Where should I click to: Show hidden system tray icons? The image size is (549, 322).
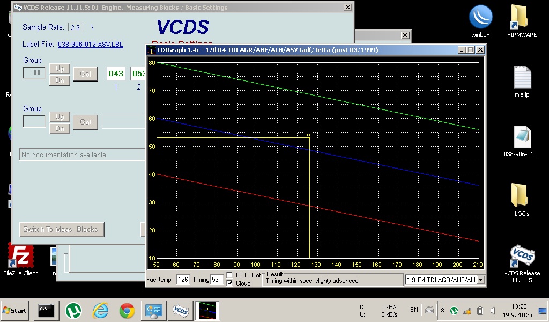pos(442,310)
